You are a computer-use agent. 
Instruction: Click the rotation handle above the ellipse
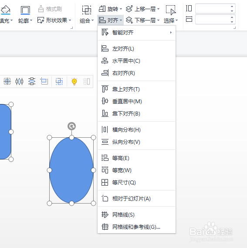71,126
